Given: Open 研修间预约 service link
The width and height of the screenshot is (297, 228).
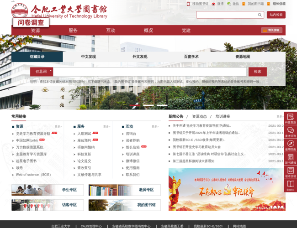Looking at the screenshot, I should point(86,147).
